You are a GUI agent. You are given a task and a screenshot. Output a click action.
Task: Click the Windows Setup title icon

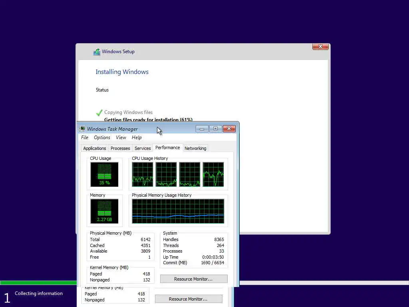coord(97,52)
